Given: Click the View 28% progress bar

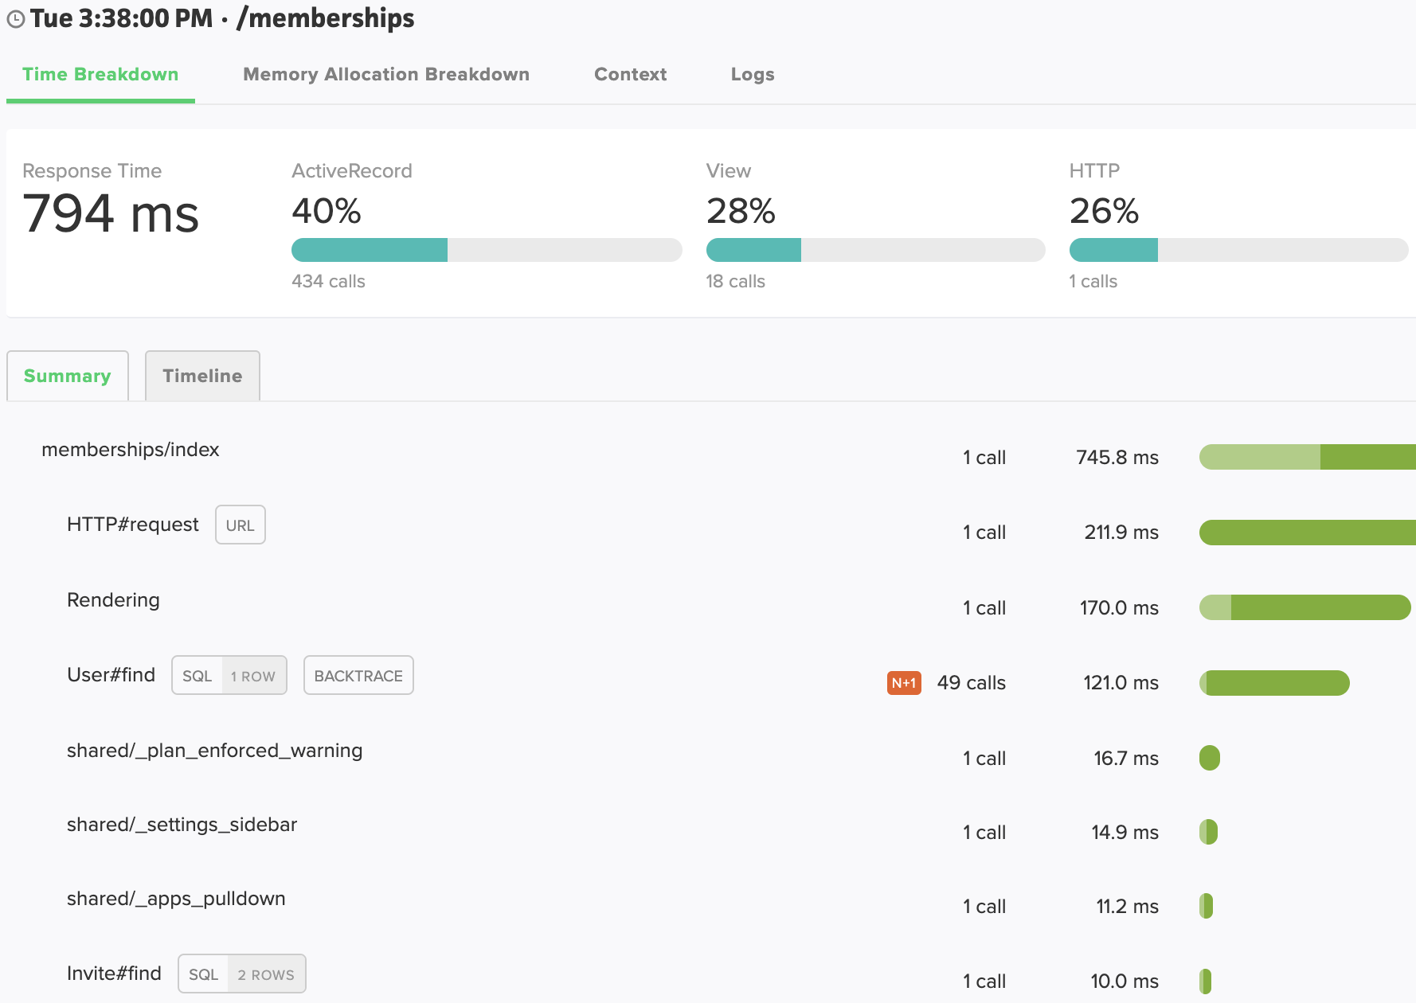Looking at the screenshot, I should [x=874, y=250].
